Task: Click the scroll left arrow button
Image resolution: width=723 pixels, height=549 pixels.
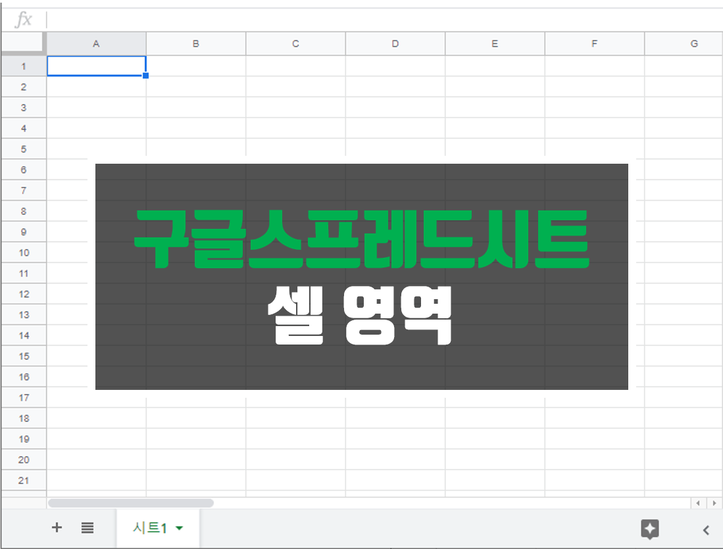Action: coord(698,503)
